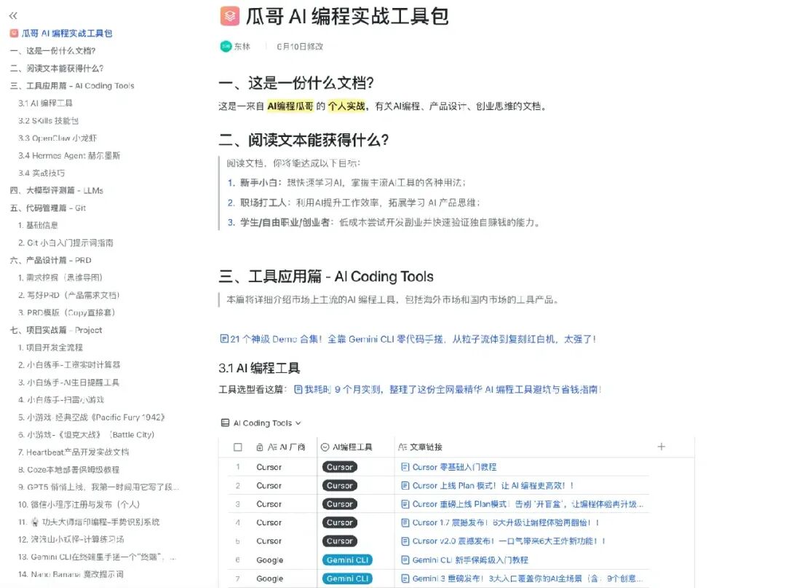Viewport: 786px width, 588px height.
Task: Open 5. 小游戏 Pacific Fury 1942 in outline
Action: [91, 418]
